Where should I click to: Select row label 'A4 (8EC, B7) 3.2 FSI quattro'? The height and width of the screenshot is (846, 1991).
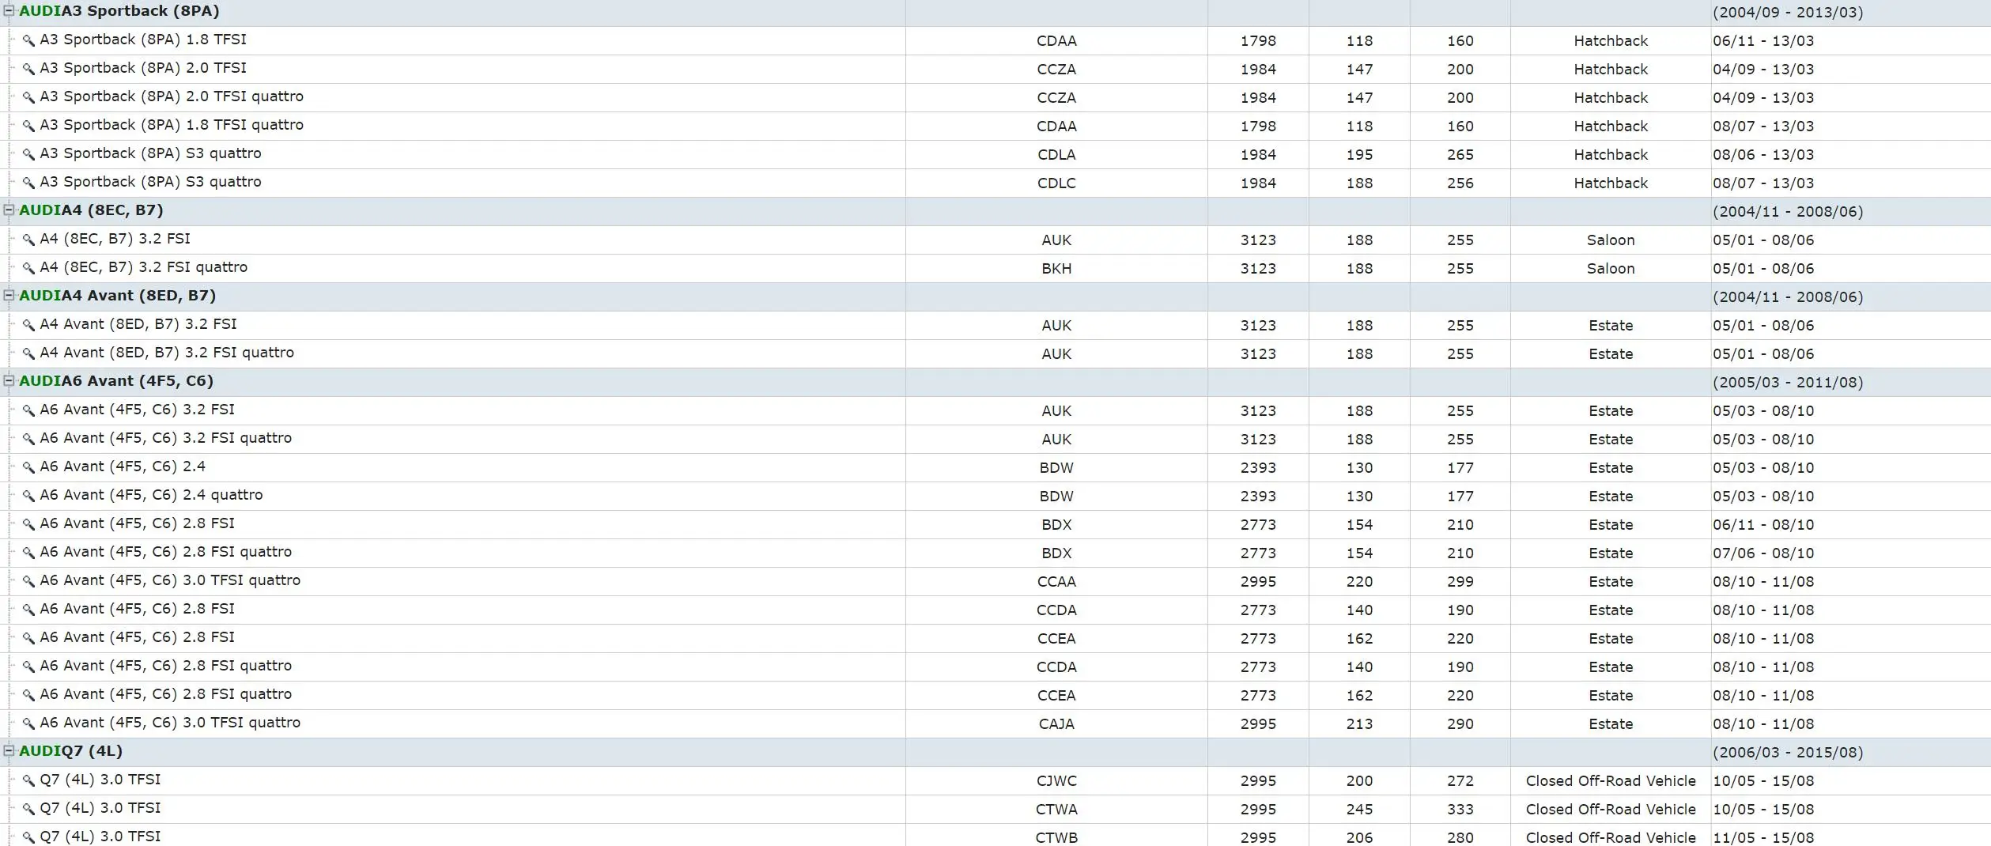coord(143,267)
